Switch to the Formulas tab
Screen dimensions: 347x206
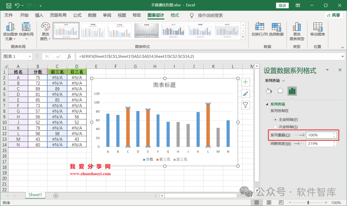pyautogui.click(x=77, y=15)
